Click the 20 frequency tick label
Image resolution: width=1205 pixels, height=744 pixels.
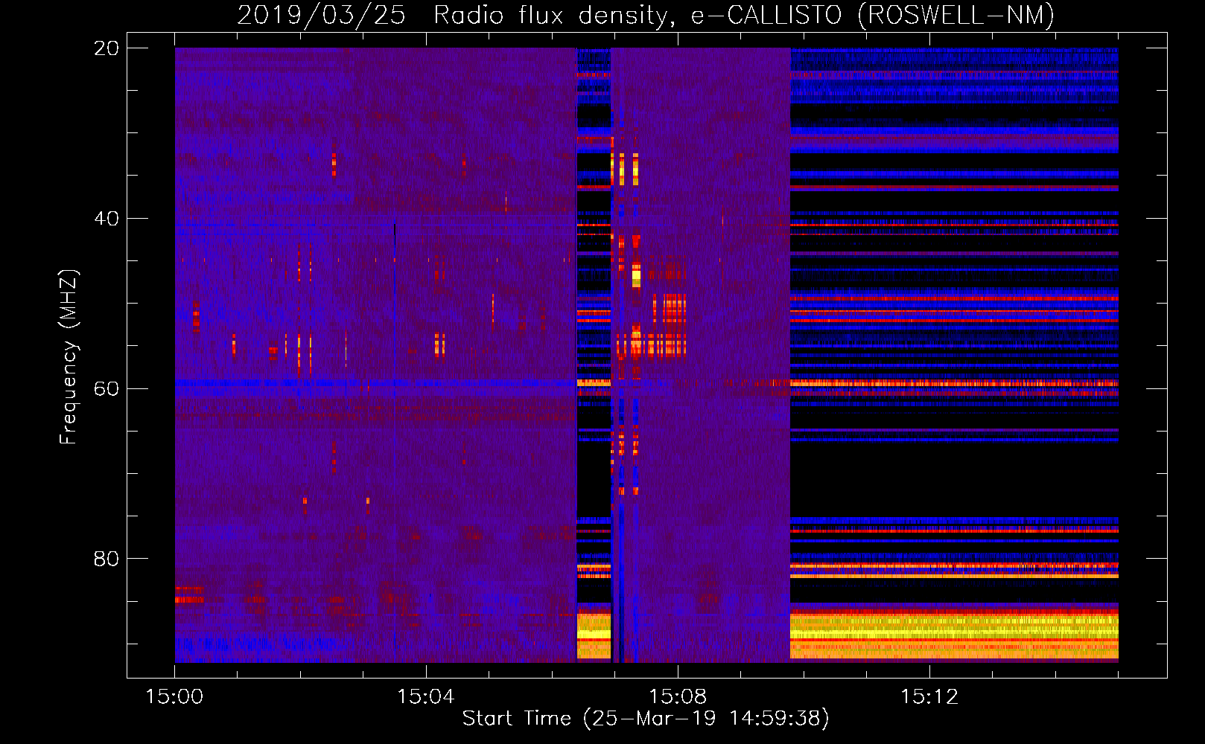coord(106,48)
